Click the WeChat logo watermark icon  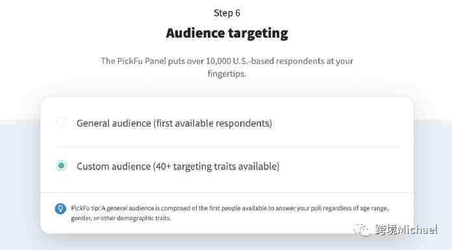[x=361, y=230]
